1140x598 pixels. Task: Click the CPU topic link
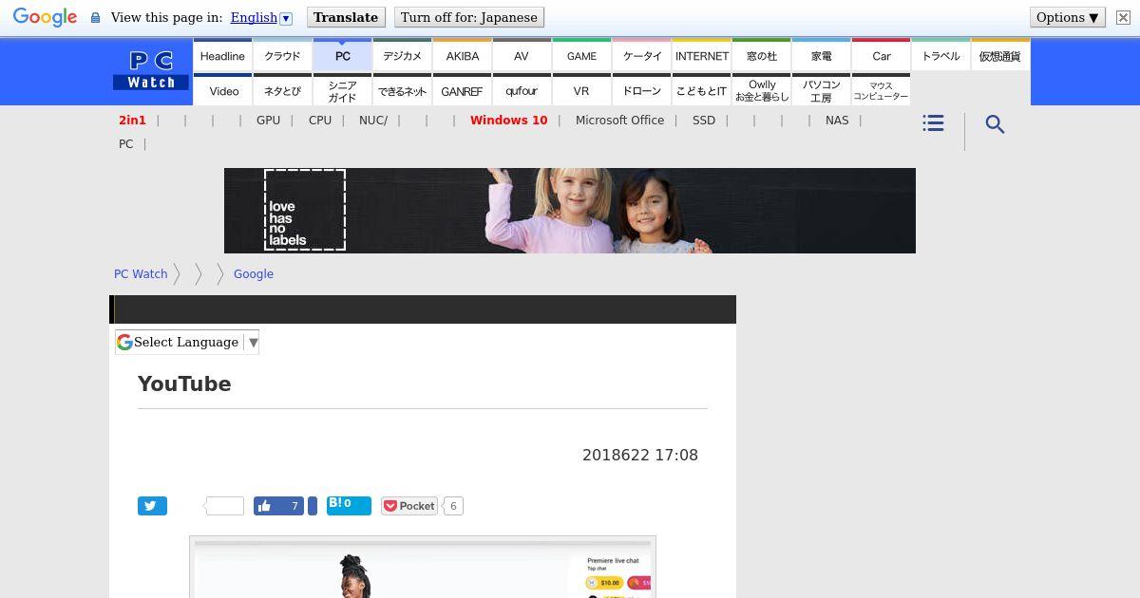320,121
